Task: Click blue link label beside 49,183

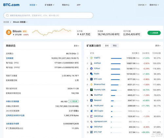Action: click(12, 101)
